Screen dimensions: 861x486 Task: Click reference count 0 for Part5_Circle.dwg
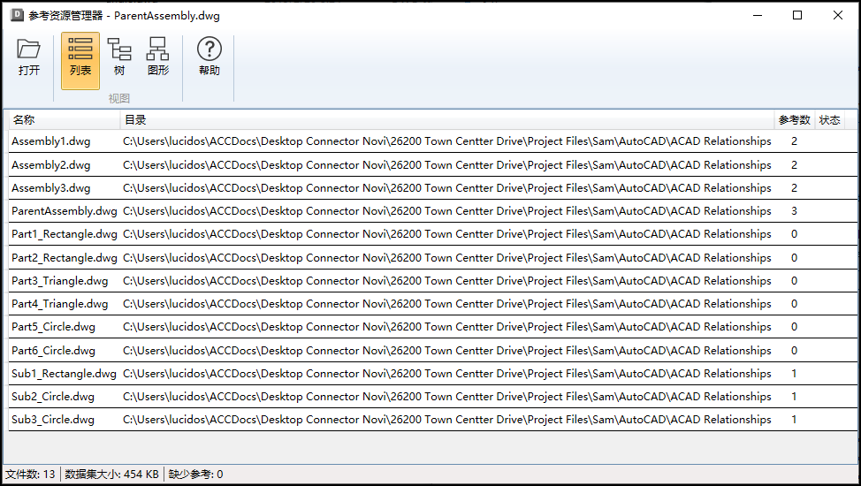tap(794, 327)
